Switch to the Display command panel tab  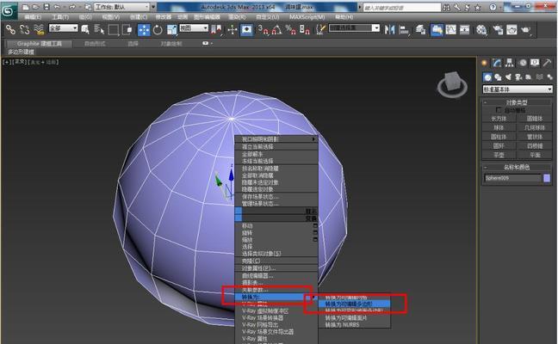coord(535,63)
